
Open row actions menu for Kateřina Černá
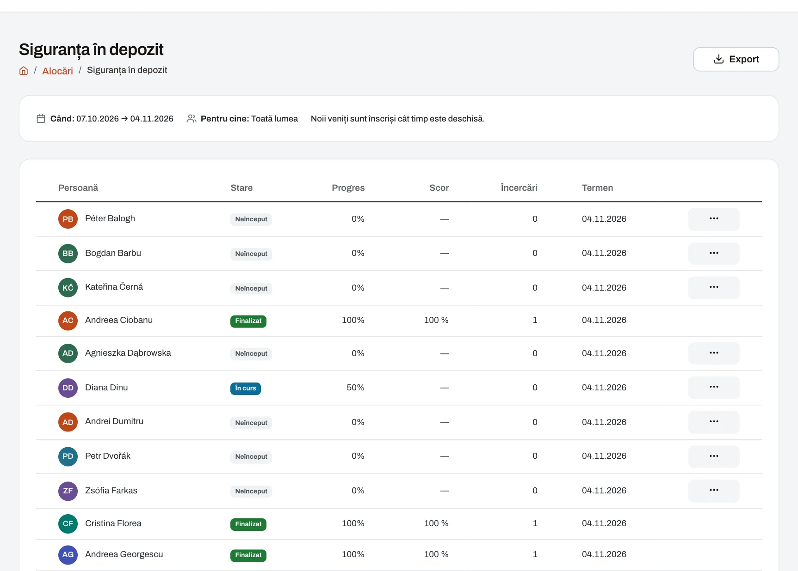714,288
